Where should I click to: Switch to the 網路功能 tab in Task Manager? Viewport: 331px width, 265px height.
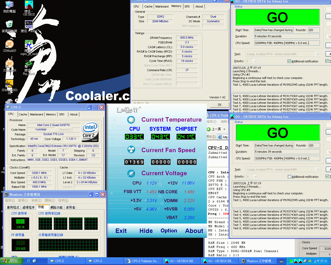tap(56, 208)
